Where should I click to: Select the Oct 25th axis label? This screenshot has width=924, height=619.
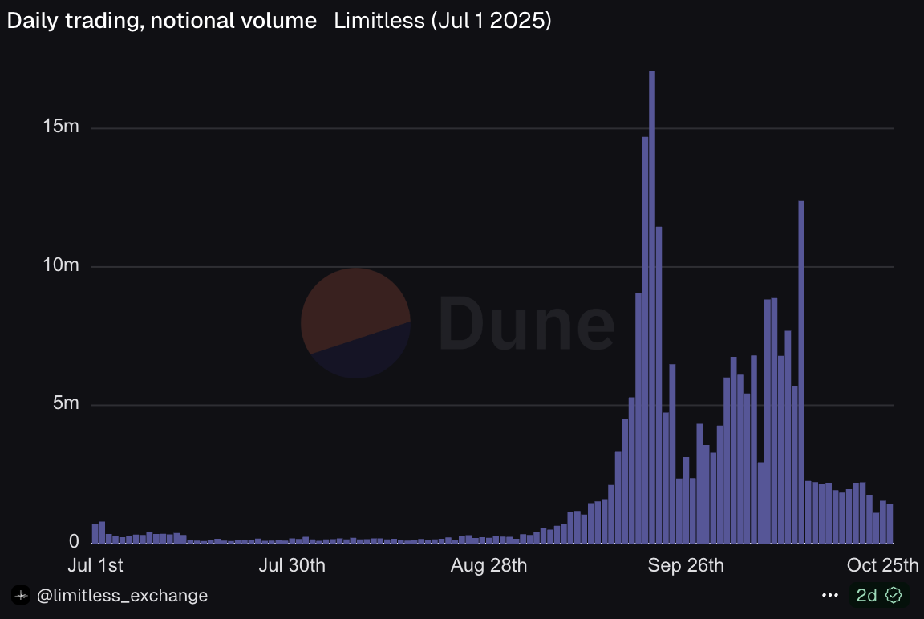click(883, 565)
